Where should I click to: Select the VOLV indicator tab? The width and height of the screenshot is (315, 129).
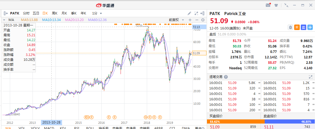click(36, 128)
